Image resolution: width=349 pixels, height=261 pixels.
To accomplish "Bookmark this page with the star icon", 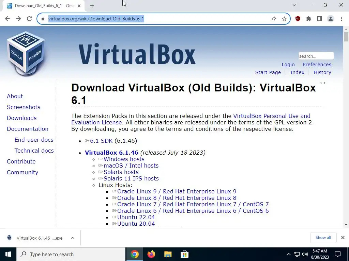I will coord(284,19).
